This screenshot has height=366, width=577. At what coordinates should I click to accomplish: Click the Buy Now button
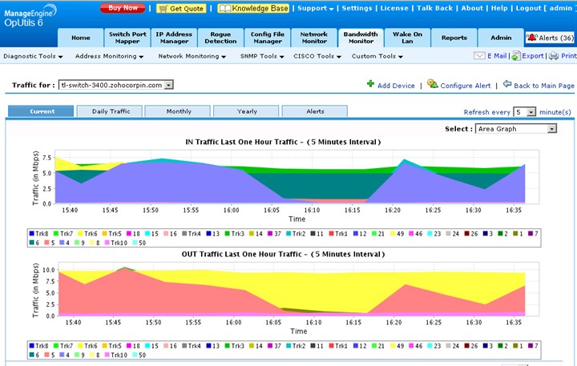(123, 8)
